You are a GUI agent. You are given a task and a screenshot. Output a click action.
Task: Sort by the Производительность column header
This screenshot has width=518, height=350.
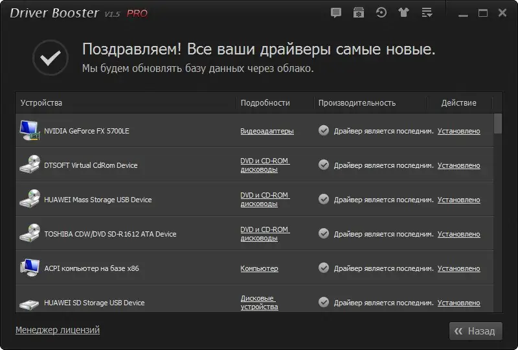point(357,103)
